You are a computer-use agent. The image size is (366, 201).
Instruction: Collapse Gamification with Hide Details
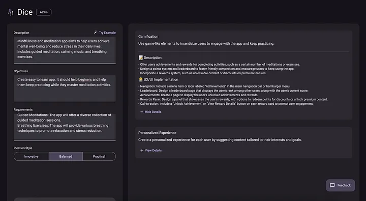point(151,112)
